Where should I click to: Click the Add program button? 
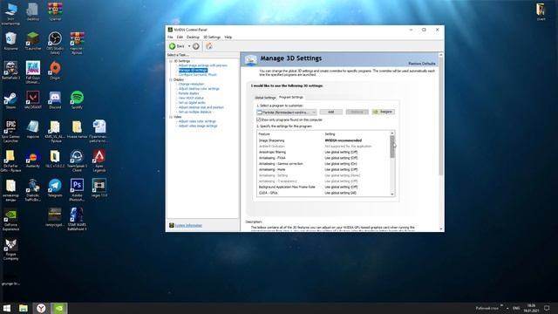coord(331,113)
